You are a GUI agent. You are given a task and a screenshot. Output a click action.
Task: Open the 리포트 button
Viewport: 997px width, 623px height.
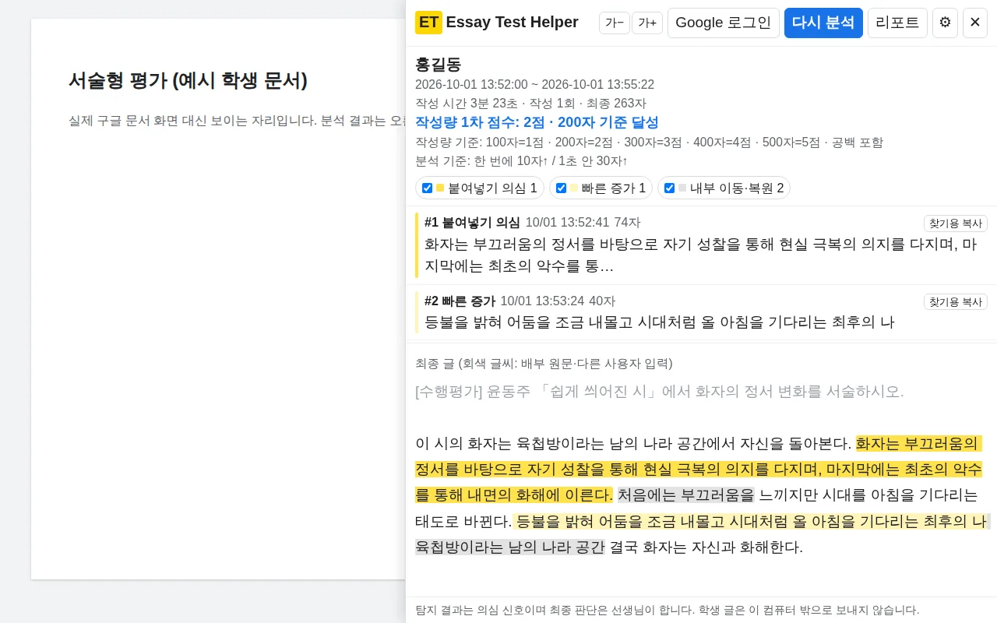pyautogui.click(x=897, y=23)
